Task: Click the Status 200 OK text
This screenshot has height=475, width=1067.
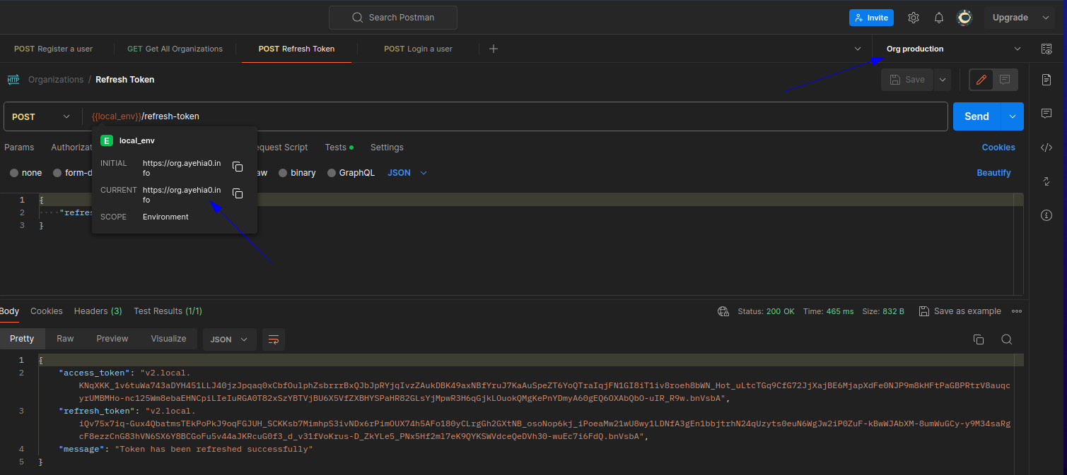Action: (x=766, y=311)
